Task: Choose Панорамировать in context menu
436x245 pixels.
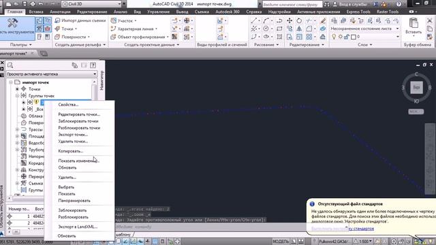Action: pos(74,201)
